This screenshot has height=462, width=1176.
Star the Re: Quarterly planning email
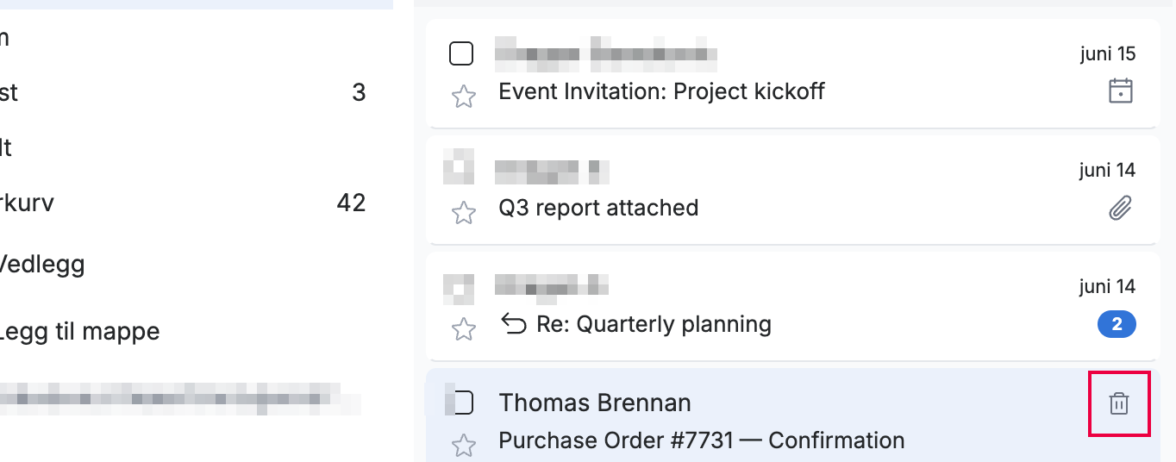tap(464, 329)
